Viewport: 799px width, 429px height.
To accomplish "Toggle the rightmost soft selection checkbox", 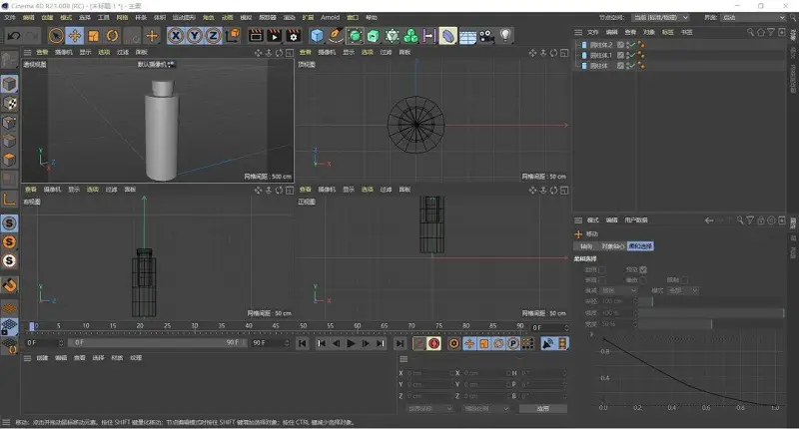I will [x=684, y=280].
